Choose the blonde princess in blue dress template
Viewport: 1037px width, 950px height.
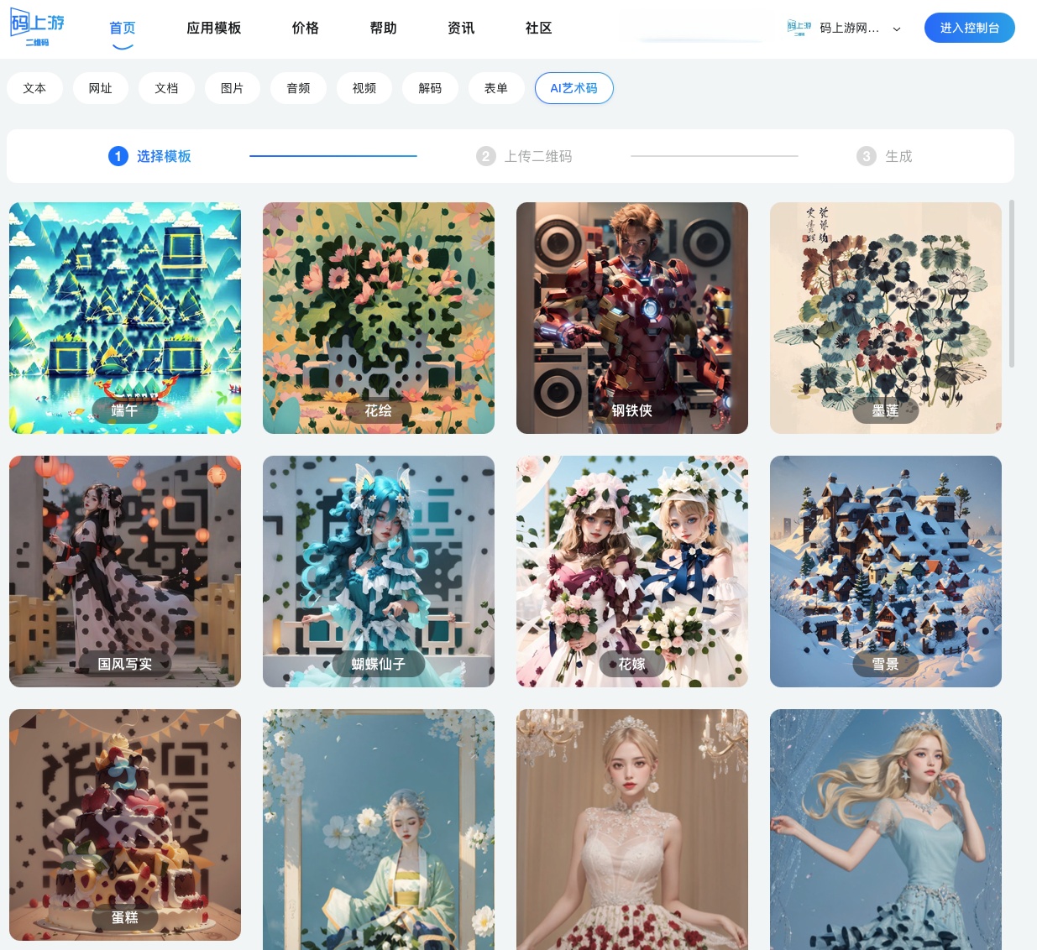pyautogui.click(x=886, y=829)
